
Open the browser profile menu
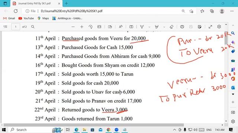pyautogui.click(x=222, y=11)
